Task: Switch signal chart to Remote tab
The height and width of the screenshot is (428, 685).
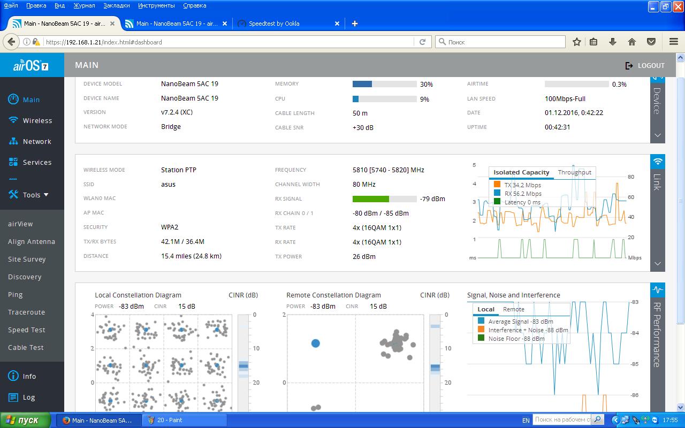Action: (513, 309)
